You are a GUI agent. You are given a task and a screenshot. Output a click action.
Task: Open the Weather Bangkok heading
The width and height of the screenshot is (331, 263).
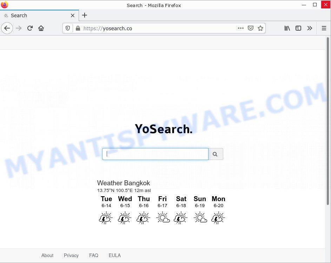click(124, 183)
